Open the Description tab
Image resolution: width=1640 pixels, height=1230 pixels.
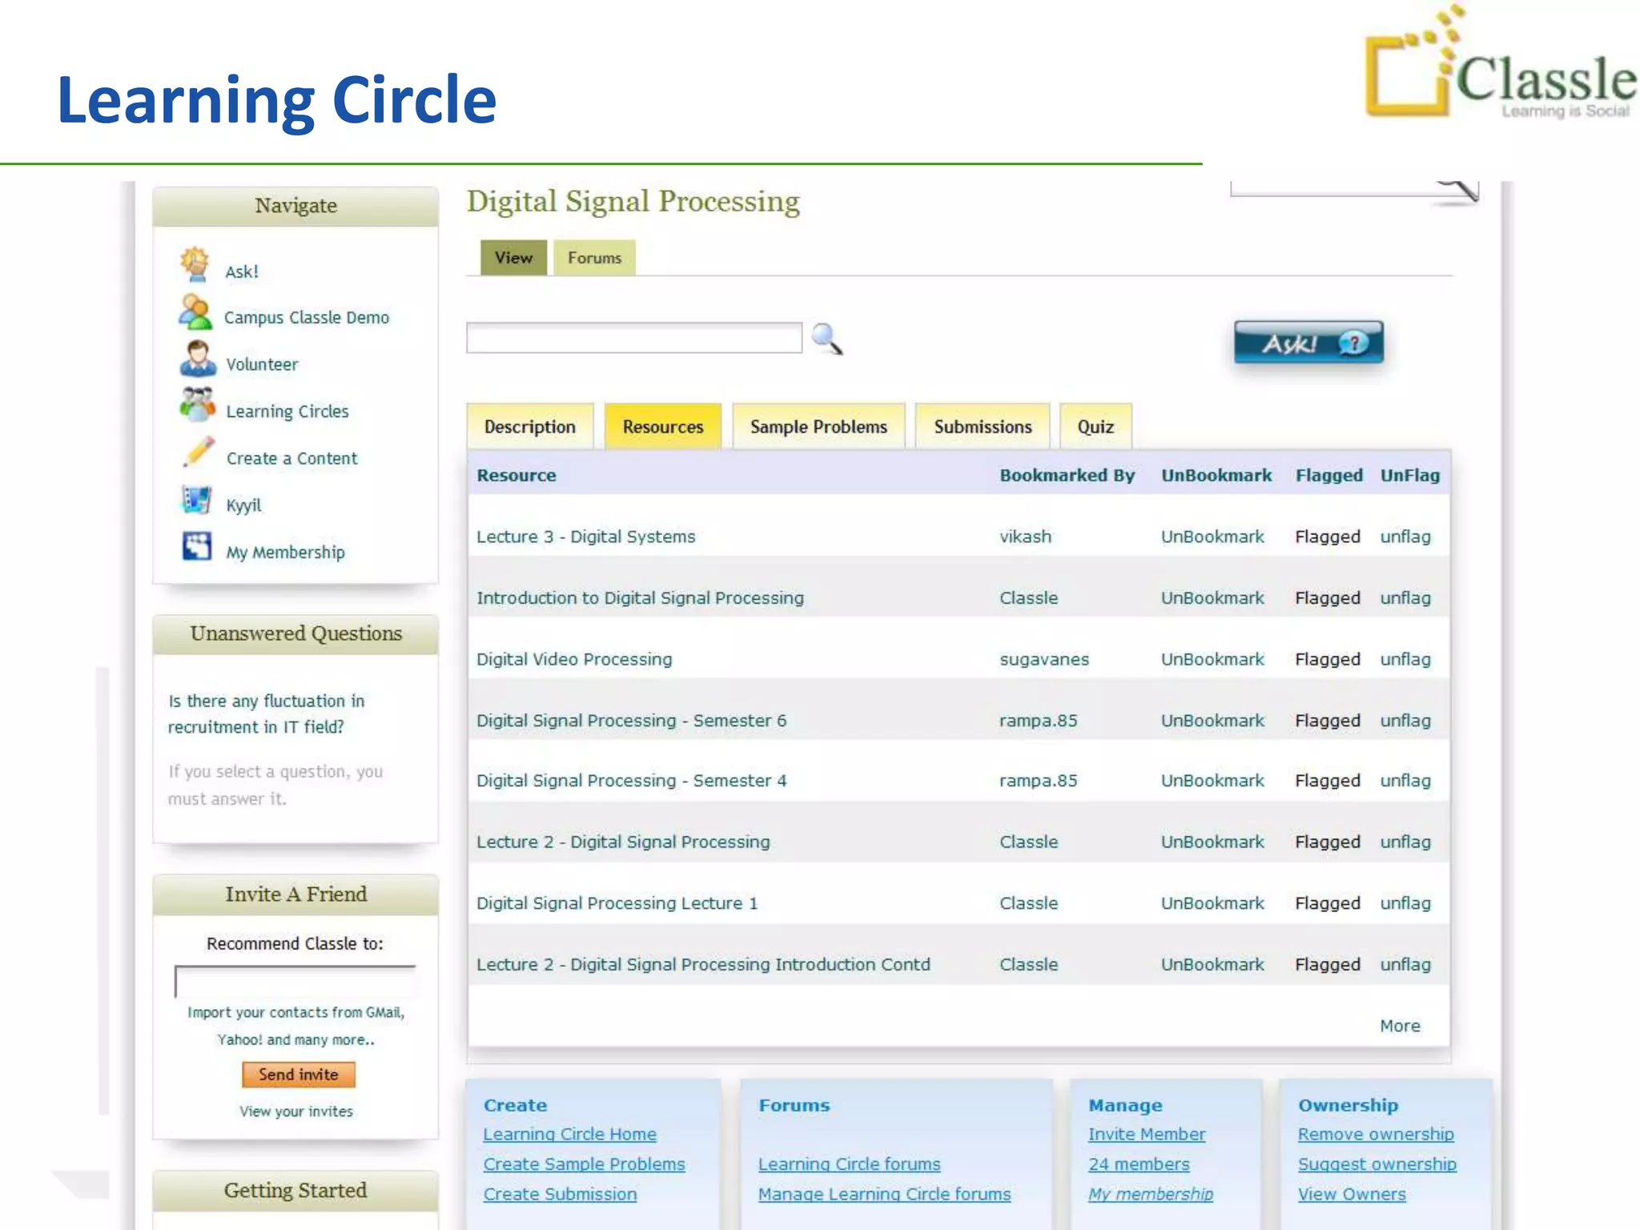coord(530,427)
